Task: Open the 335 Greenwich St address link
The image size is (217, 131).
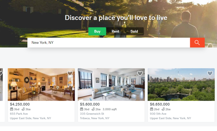Action: pyautogui.click(x=92, y=114)
